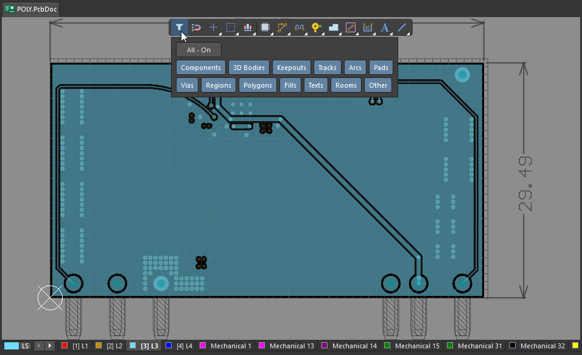
Task: Toggle Vias in the selection filter
Action: (x=187, y=85)
